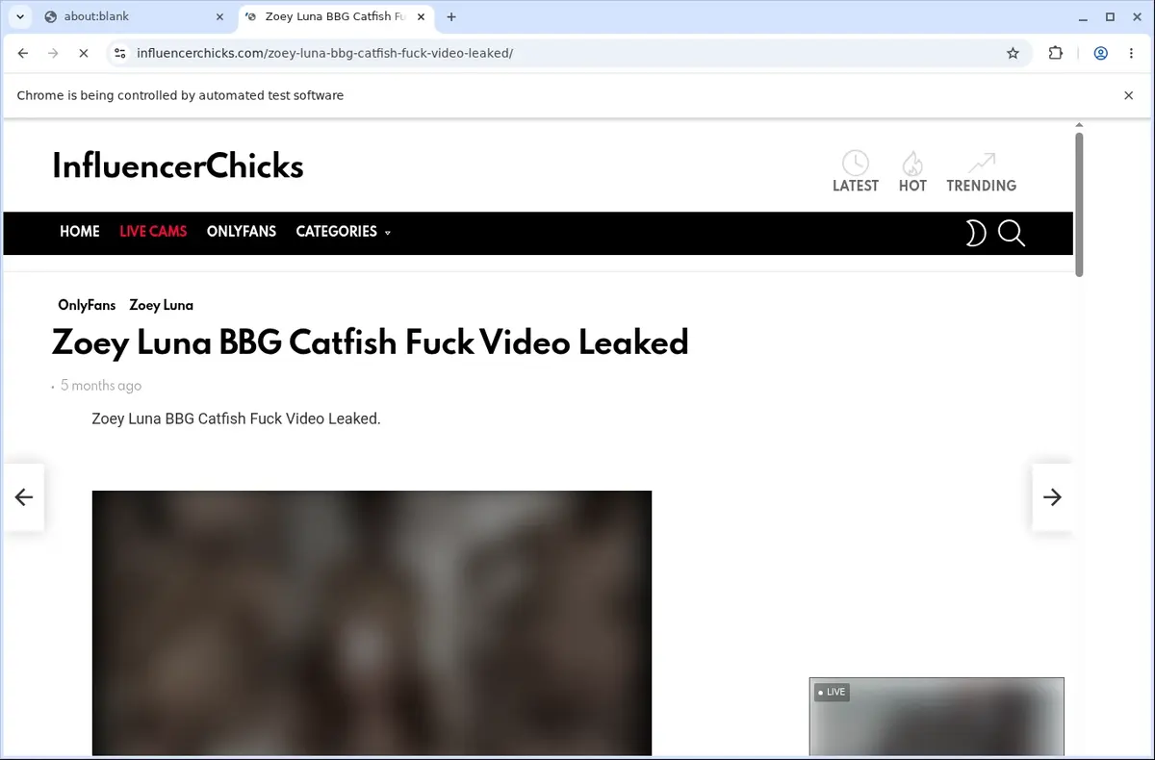Open the Extensions puzzle icon
This screenshot has height=760, width=1155.
pos(1056,53)
